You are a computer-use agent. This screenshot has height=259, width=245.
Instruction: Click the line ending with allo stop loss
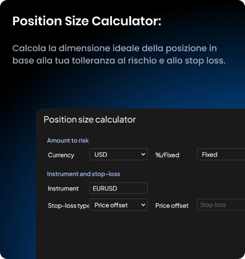click(x=119, y=60)
